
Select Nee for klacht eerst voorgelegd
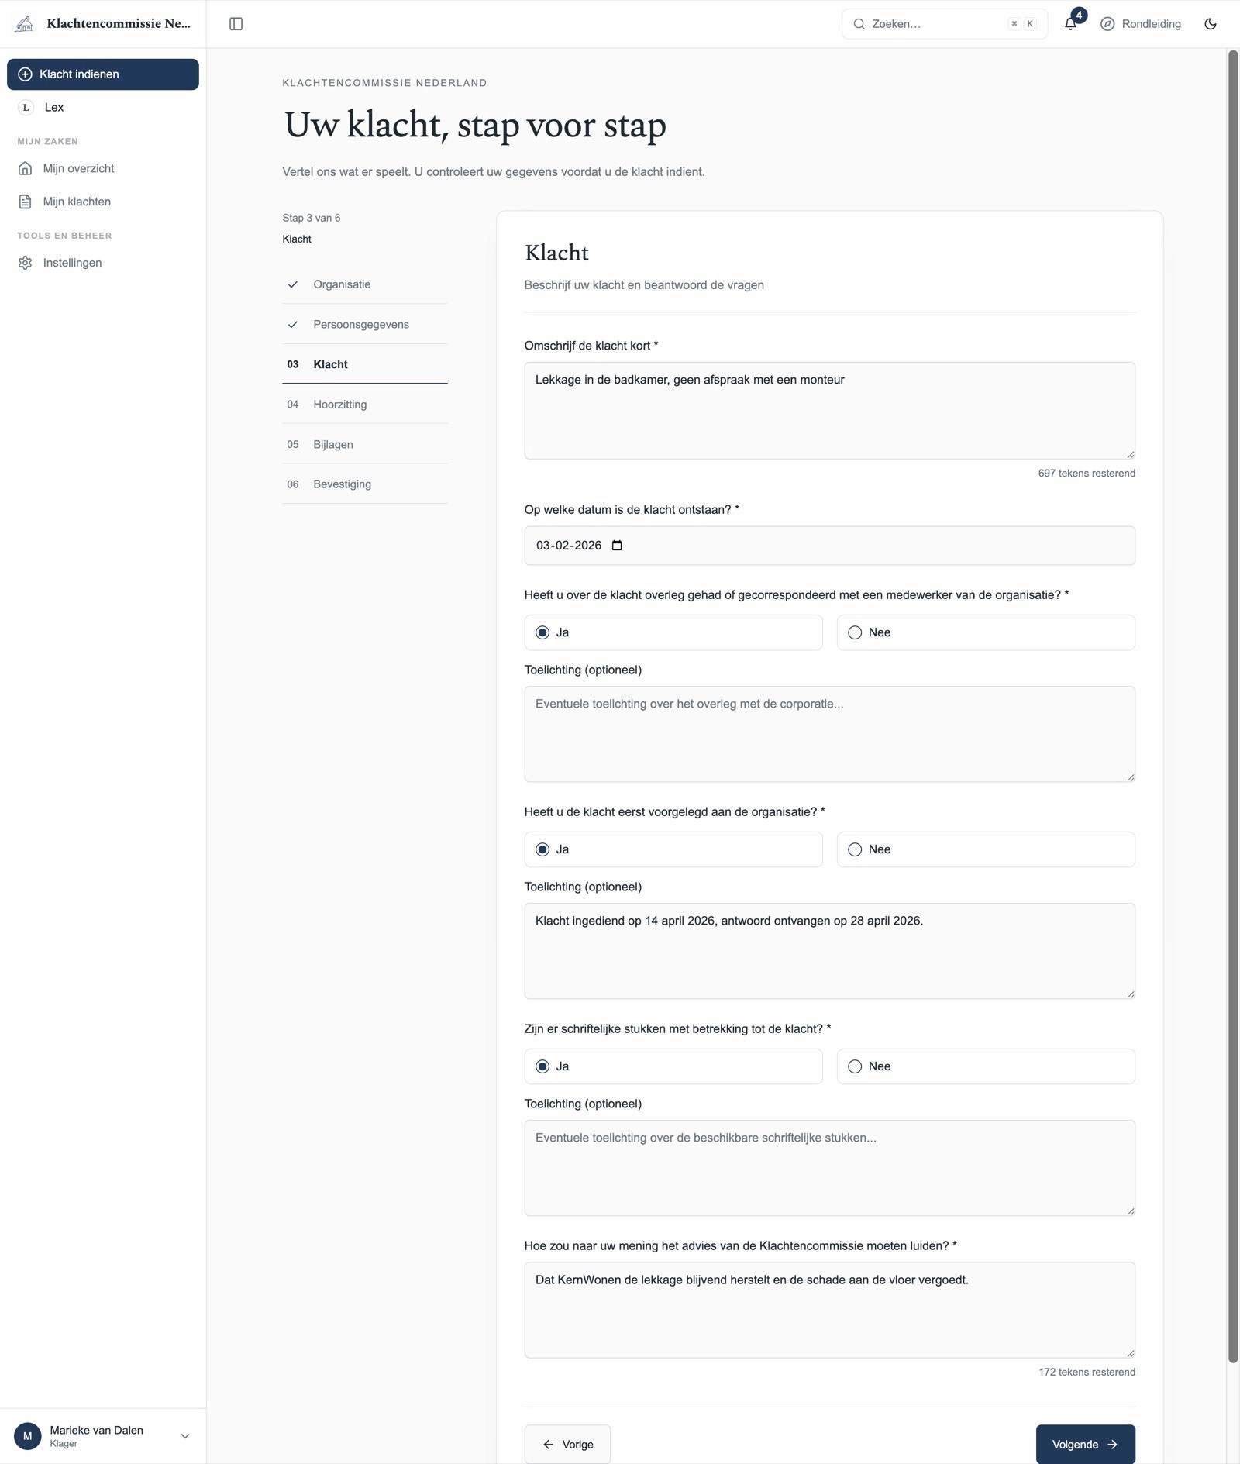(986, 849)
